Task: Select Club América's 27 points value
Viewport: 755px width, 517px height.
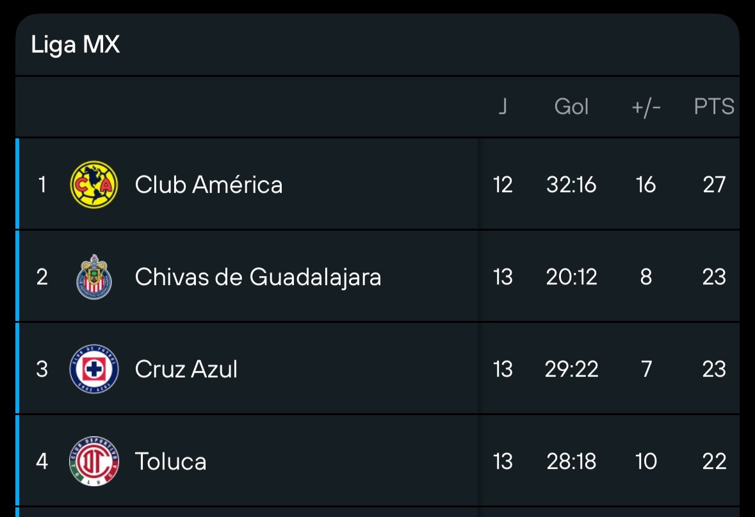Action: (714, 185)
